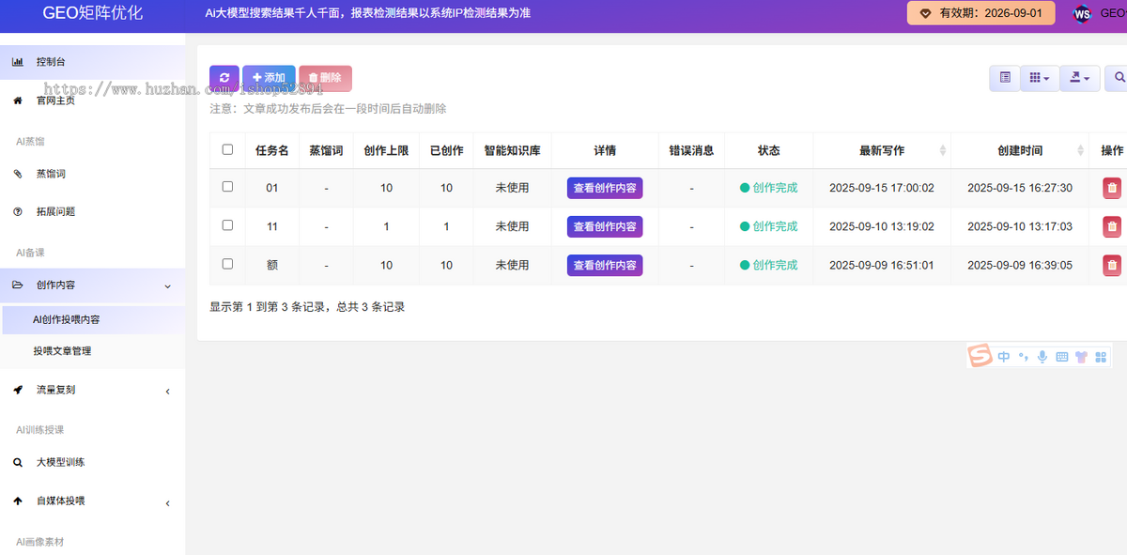The image size is (1127, 555).
Task: Delete task 11 with its trash icon
Action: click(1112, 226)
